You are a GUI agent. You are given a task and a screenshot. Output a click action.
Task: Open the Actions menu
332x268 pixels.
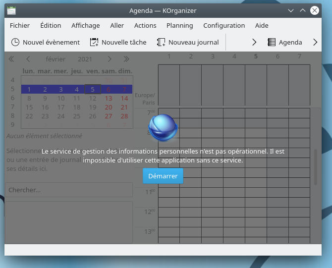(145, 25)
